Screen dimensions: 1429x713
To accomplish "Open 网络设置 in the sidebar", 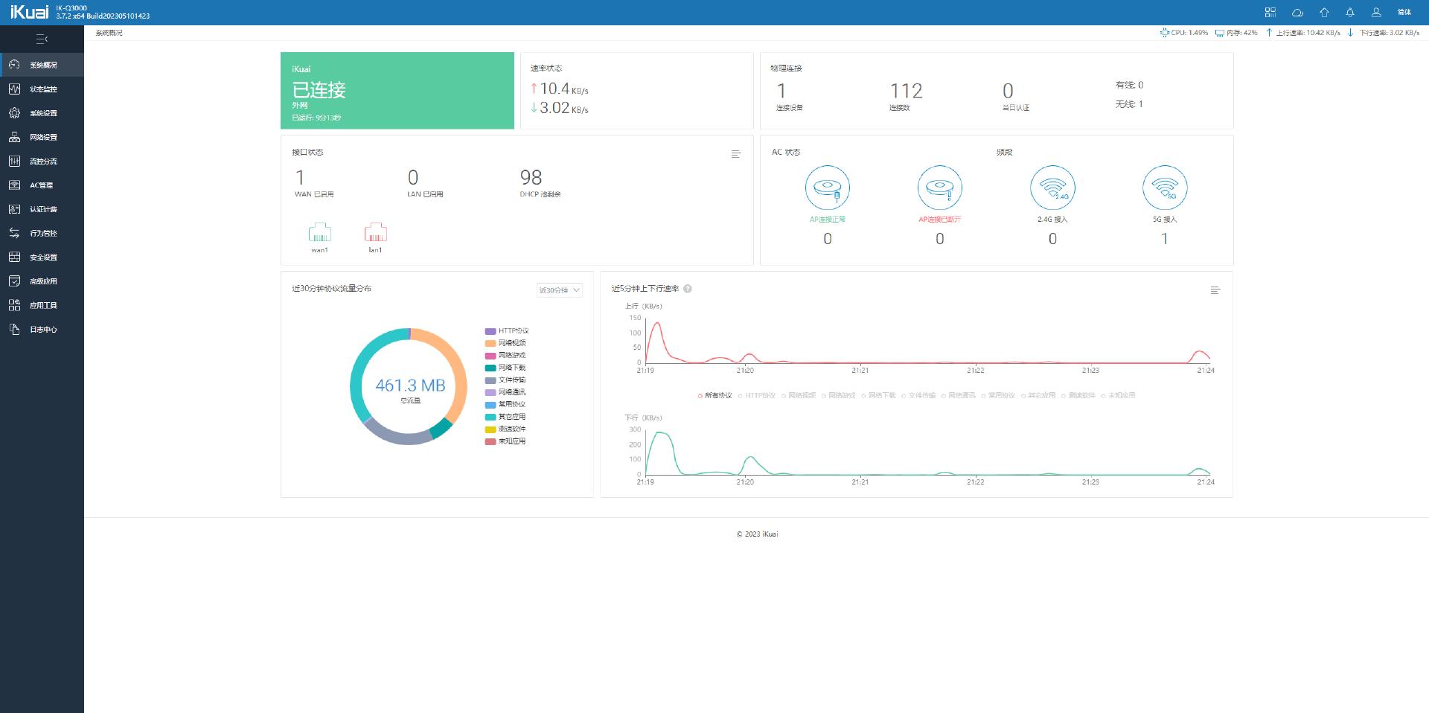I will pos(42,138).
